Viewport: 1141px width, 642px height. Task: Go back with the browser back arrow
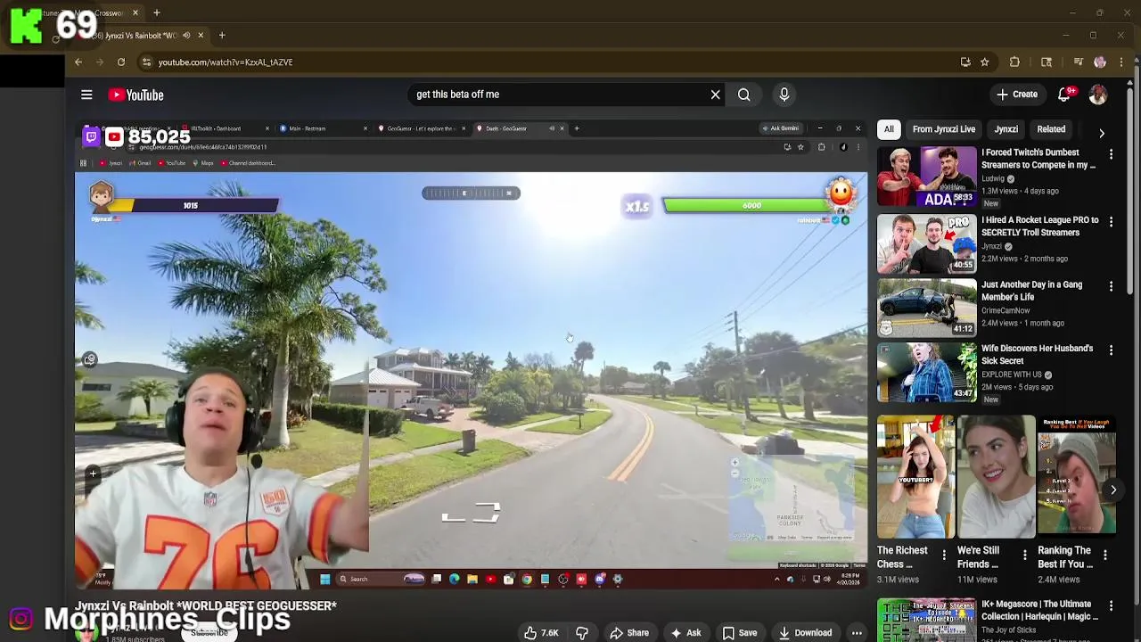(x=78, y=62)
